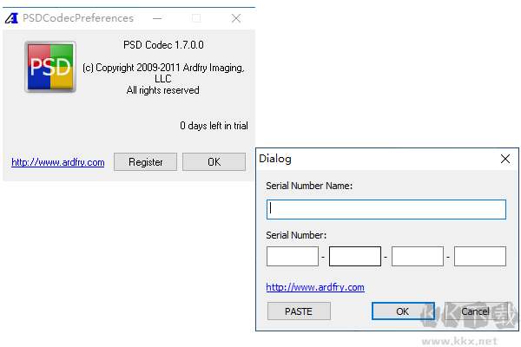Image resolution: width=521 pixels, height=347 pixels.
Task: Click OK in the serial number Dialog
Action: pos(402,311)
